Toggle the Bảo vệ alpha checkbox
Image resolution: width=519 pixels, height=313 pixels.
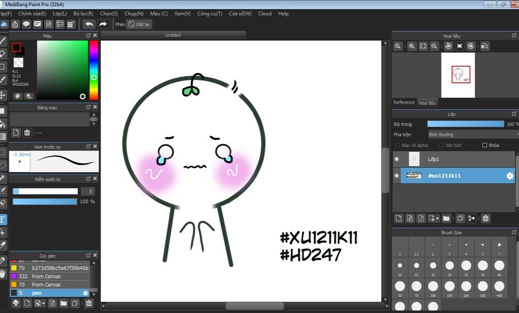[x=397, y=145]
